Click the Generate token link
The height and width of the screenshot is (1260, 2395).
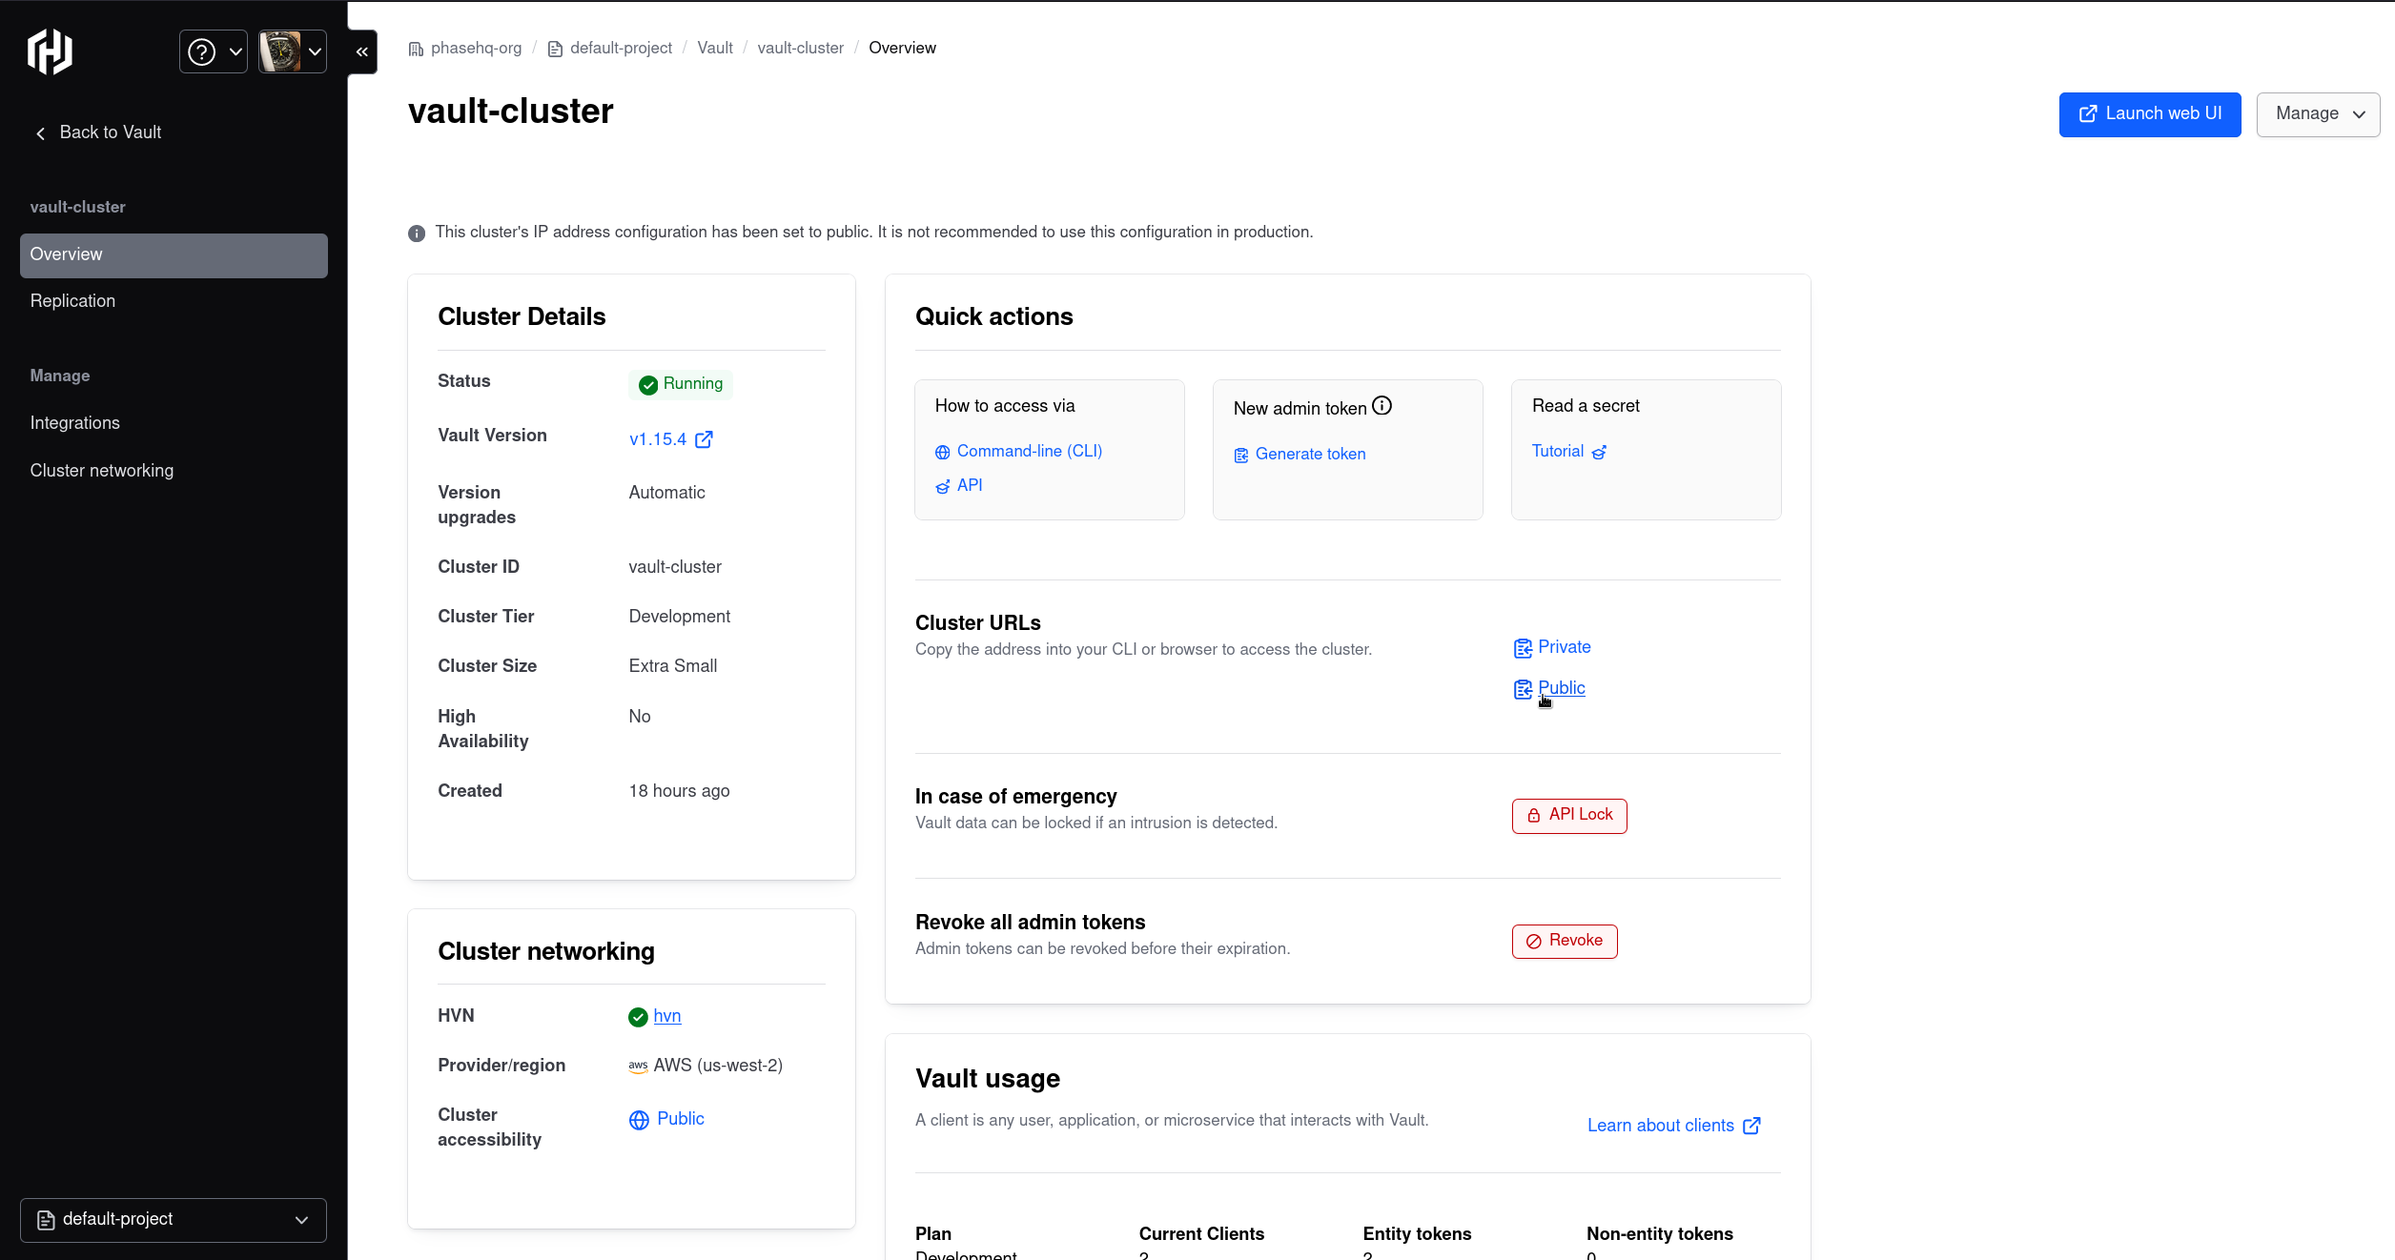point(1310,454)
